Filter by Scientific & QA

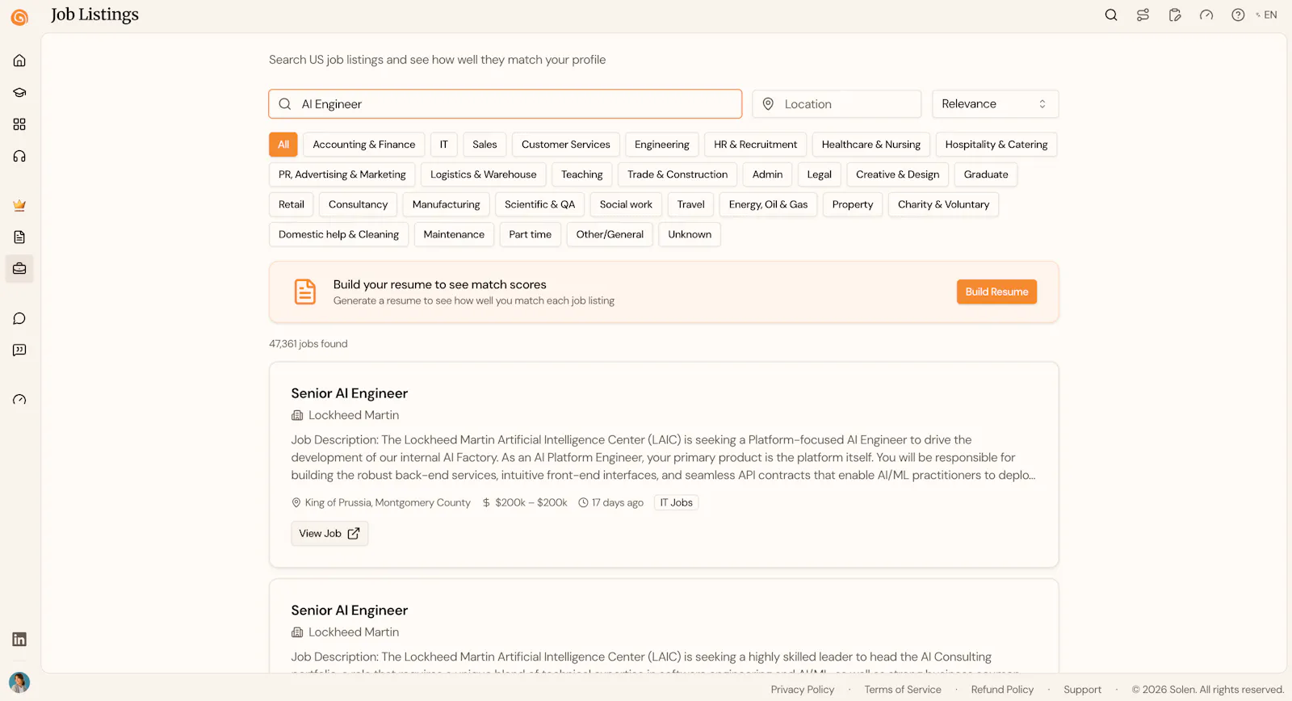pos(540,204)
